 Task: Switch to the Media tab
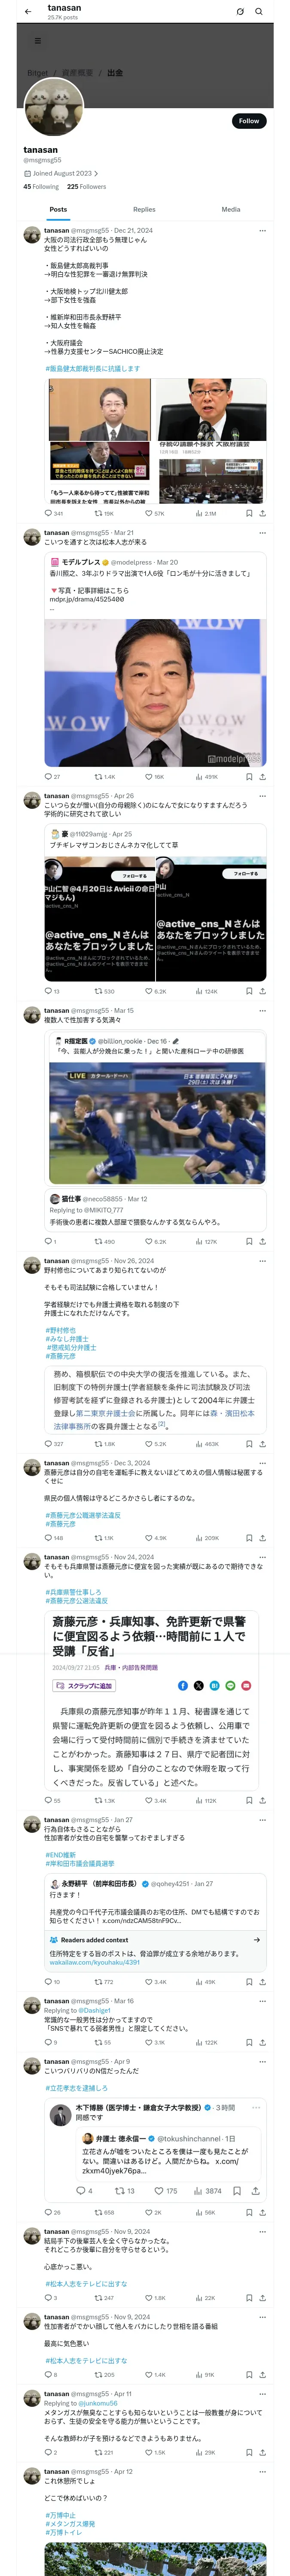coord(231,210)
